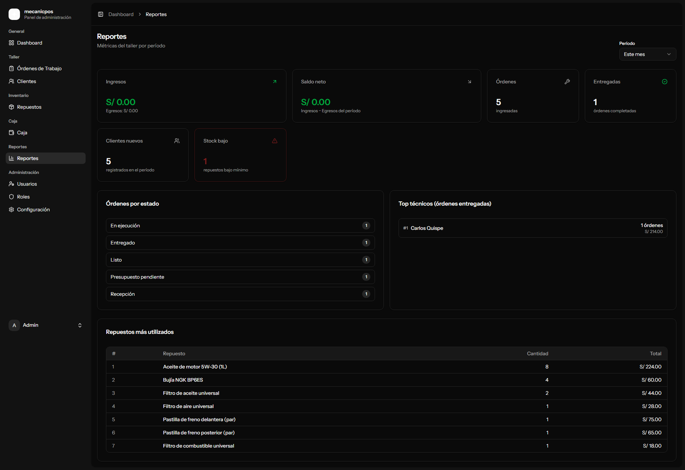Navigate to Repuestos inventory
685x470 pixels.
coord(46,107)
